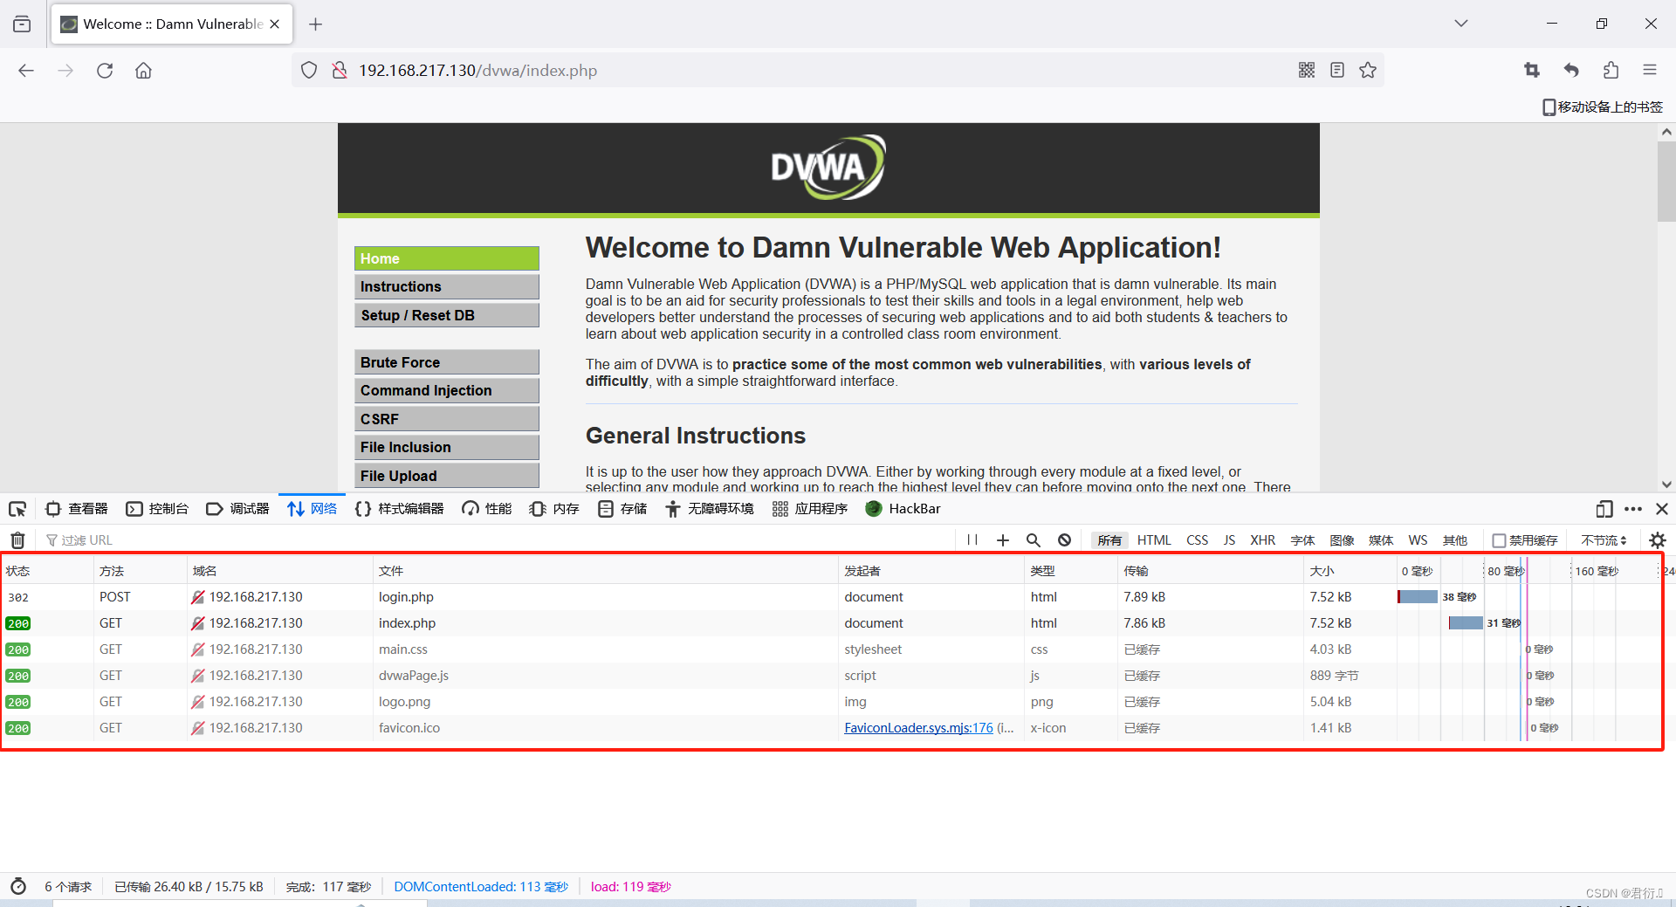
Task: Open the extensions puzzle icon
Action: (x=1611, y=70)
